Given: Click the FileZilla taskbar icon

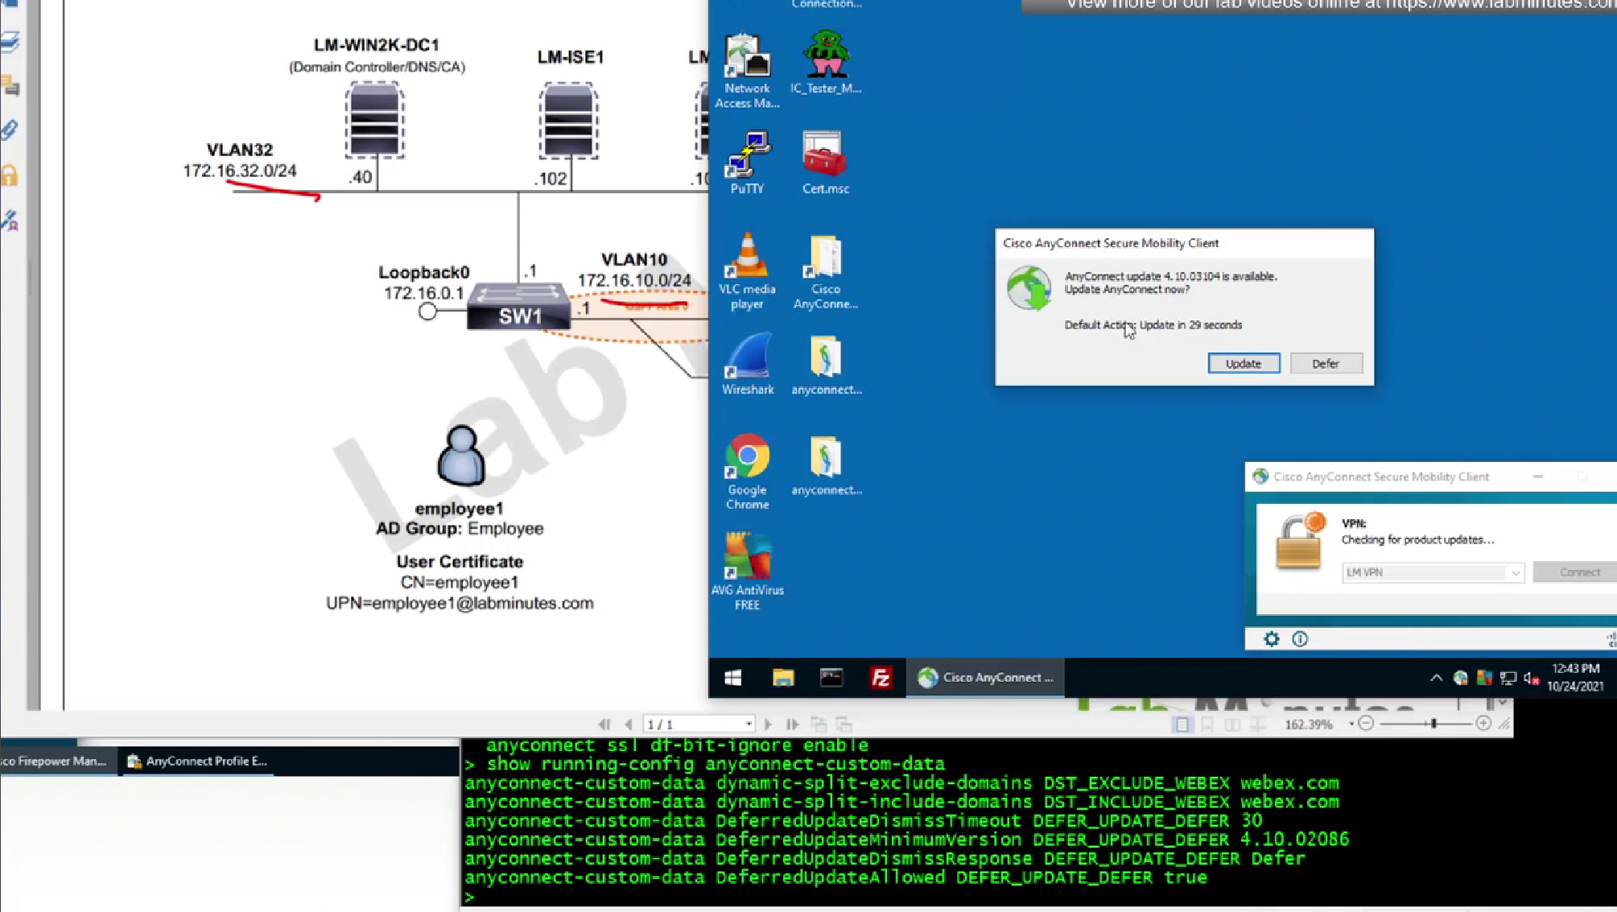Looking at the screenshot, I should click(x=881, y=678).
